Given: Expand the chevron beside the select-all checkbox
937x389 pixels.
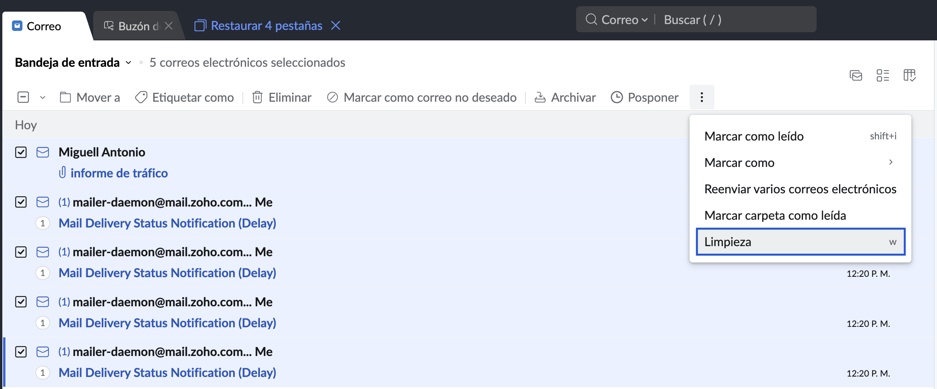Looking at the screenshot, I should tap(42, 97).
